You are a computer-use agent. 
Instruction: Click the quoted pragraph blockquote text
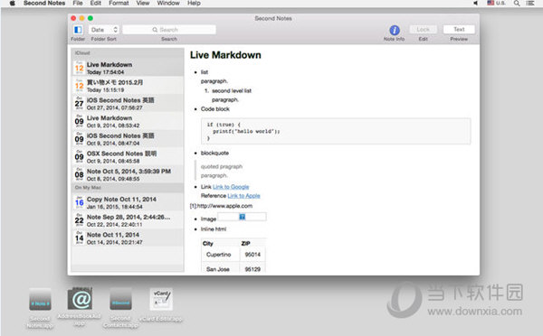click(222, 166)
